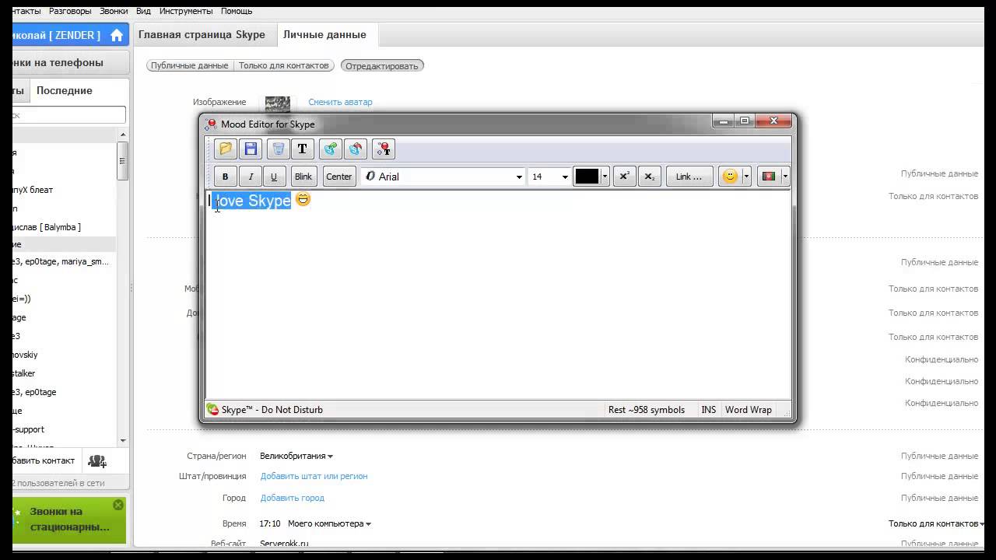This screenshot has height=560, width=996.
Task: Toggle superscript x² formatting
Action: (623, 177)
